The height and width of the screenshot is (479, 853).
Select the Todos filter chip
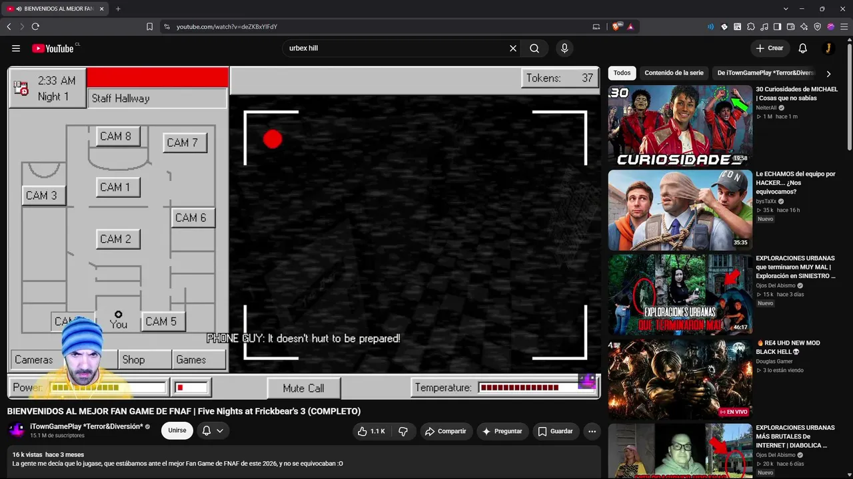click(x=622, y=73)
